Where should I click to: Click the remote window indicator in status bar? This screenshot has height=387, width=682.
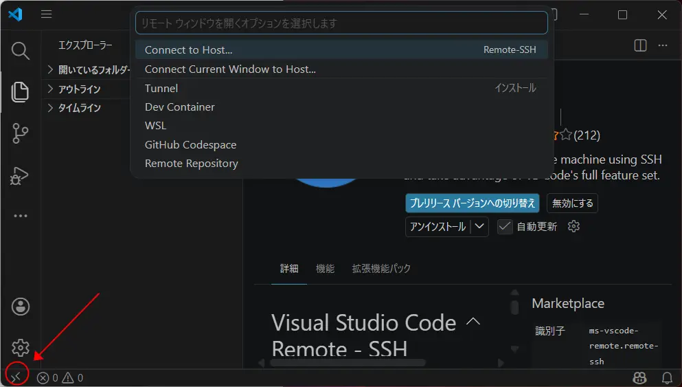click(x=16, y=377)
